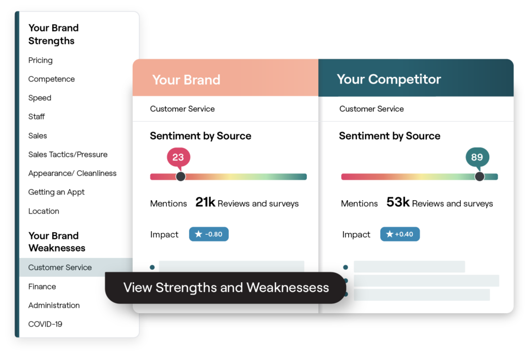Expand Sentiment by Source for Your Brand
The image size is (529, 356).
pyautogui.click(x=200, y=136)
